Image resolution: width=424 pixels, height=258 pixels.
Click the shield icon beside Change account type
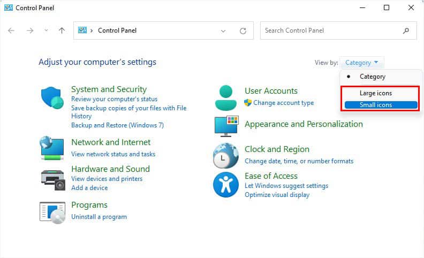[x=248, y=103]
